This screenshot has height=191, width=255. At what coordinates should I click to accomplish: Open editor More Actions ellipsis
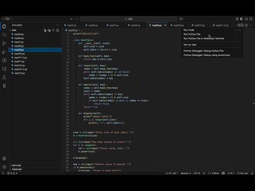[251, 25]
